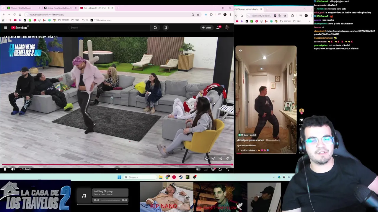
Task: Click the RIP NANO thumbnail image
Action: click(167, 197)
